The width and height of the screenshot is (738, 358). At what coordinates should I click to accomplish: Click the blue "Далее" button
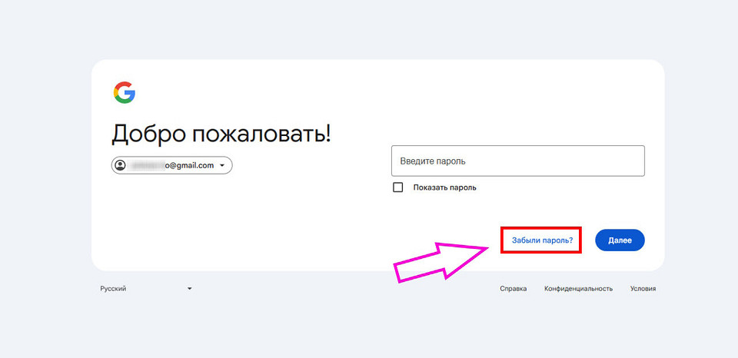[620, 240]
